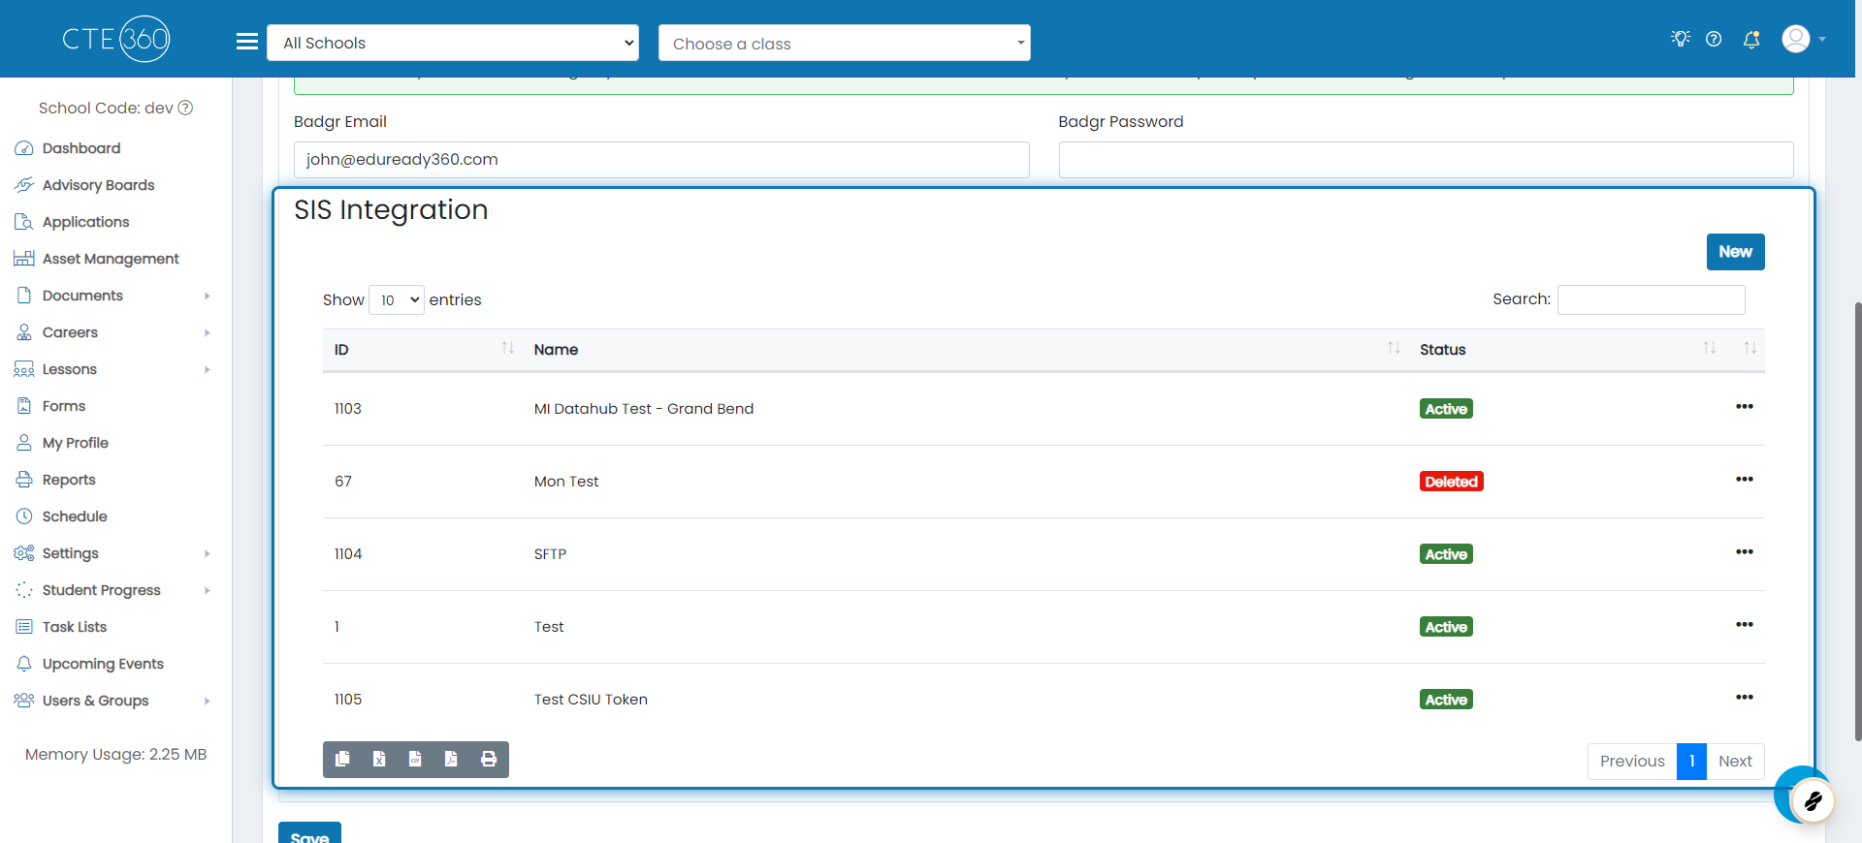Export the SIS table to Excel
This screenshot has height=843, width=1862.
click(379, 760)
